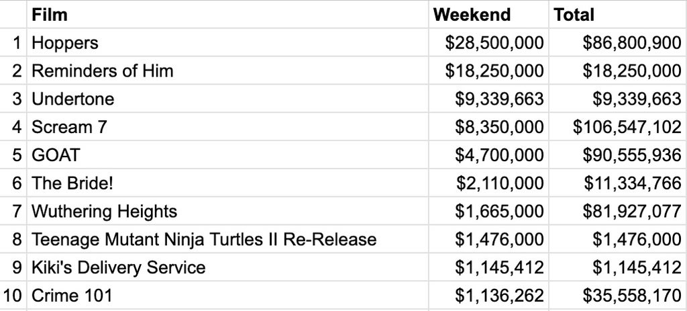
Task: Click GOAT total $90,555,936 cell
Action: [x=618, y=155]
